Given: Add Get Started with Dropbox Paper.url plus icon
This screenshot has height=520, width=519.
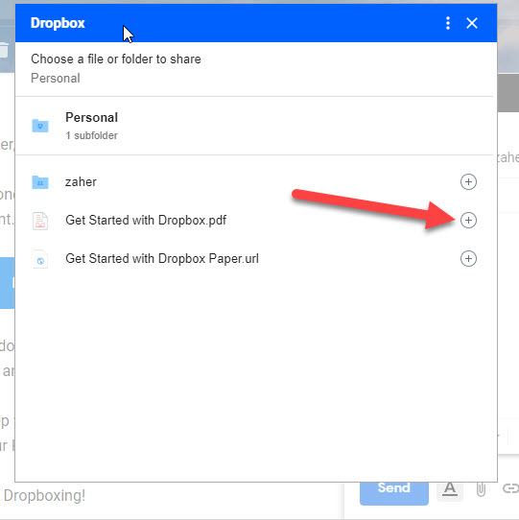Looking at the screenshot, I should [468, 259].
